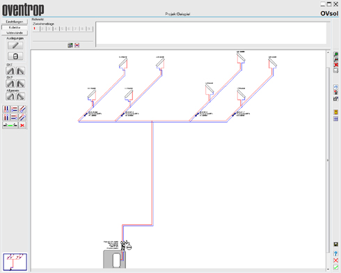This screenshot has width=341, height=273.
Task: Select the left-facing collector in the first OKF group
Action: point(10,71)
